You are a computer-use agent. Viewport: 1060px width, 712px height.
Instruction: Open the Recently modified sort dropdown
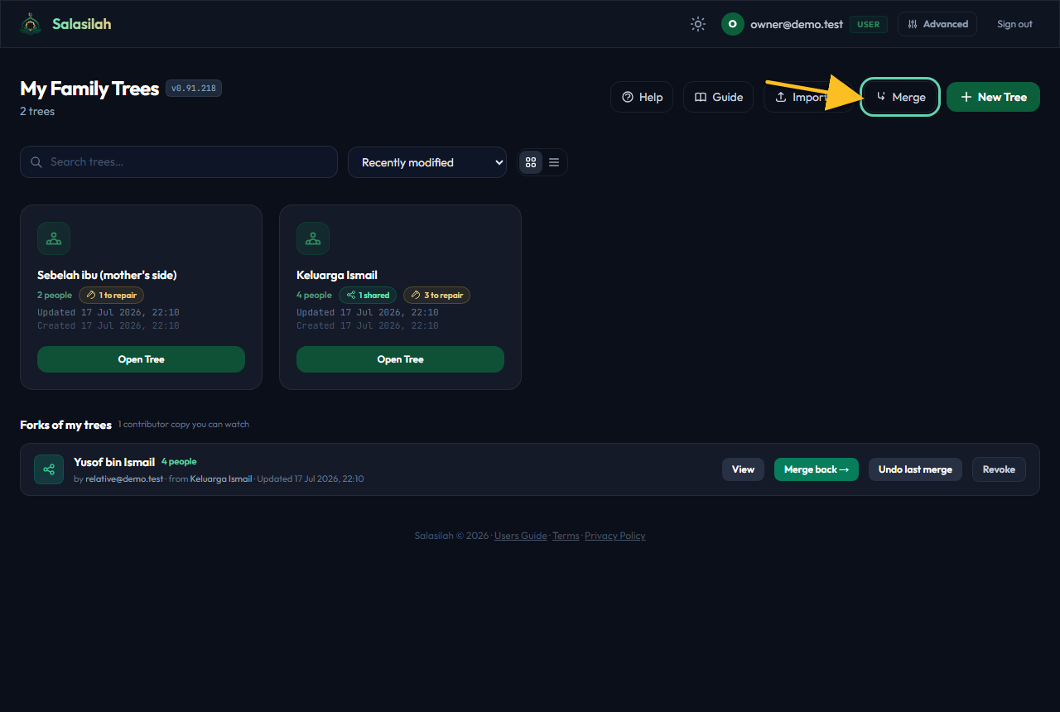427,162
